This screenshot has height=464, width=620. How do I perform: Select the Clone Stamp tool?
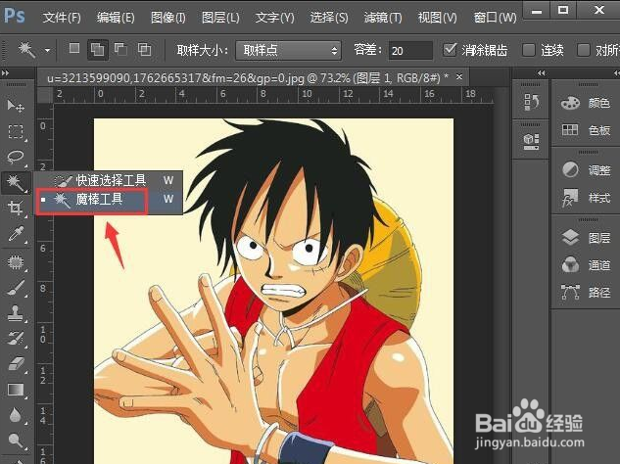coord(16,313)
